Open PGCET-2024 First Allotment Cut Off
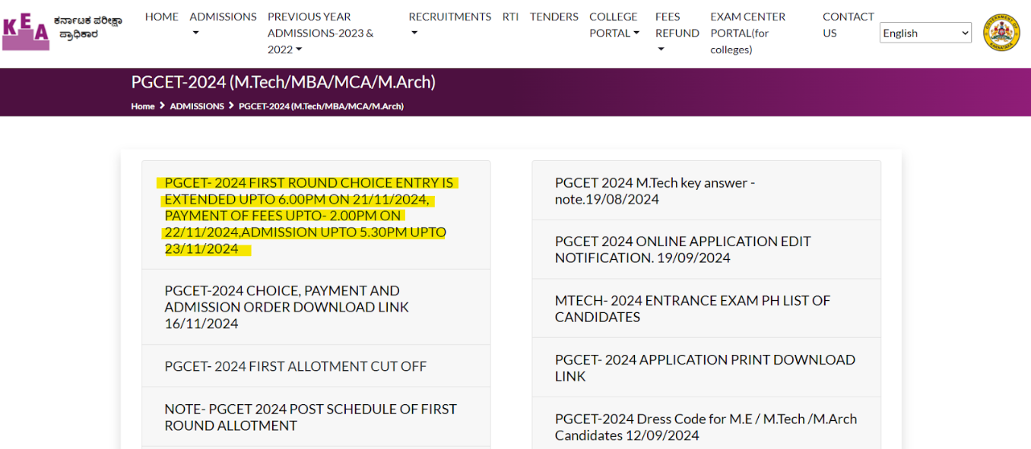 coord(296,366)
